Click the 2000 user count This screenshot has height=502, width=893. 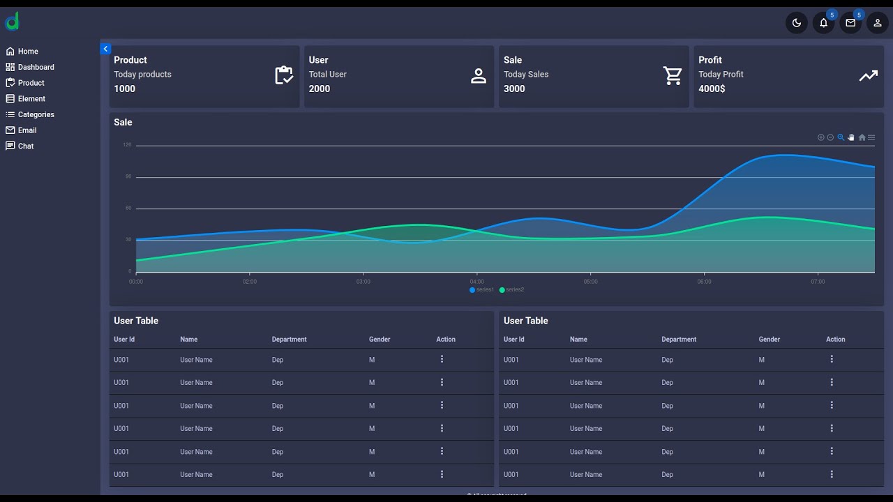pyautogui.click(x=320, y=89)
